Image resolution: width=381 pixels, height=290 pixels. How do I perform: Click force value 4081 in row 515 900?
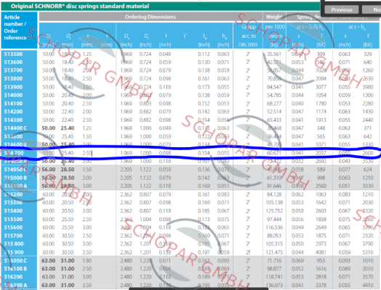tap(321, 252)
